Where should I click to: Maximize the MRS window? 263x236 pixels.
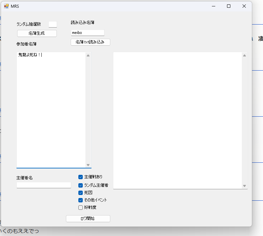229,6
